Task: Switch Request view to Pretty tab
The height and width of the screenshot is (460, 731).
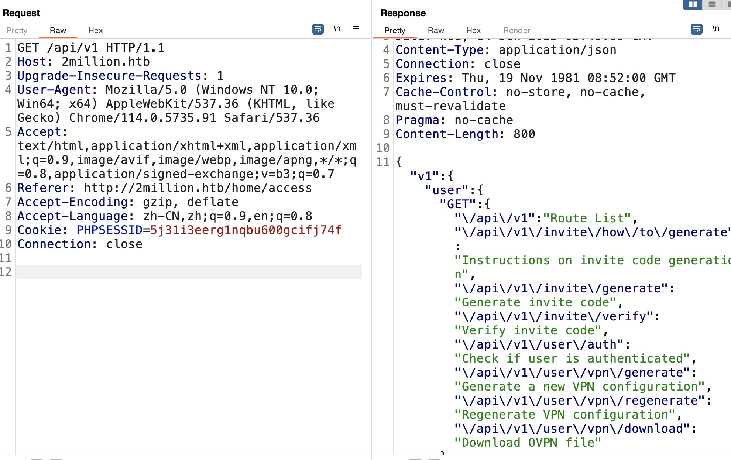Action: pyautogui.click(x=17, y=30)
